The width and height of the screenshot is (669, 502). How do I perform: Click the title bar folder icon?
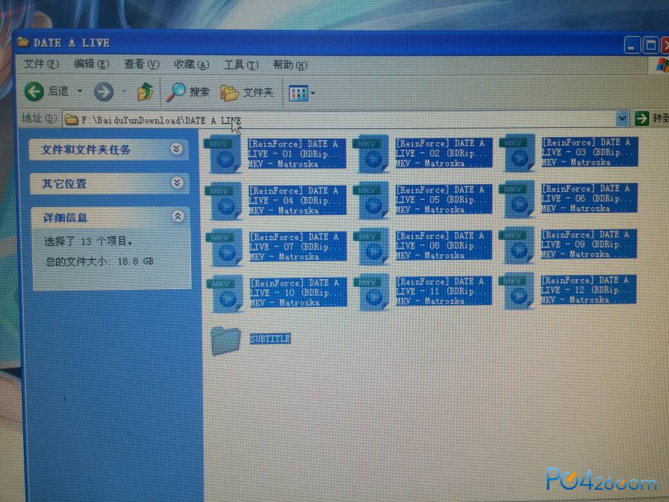click(23, 42)
